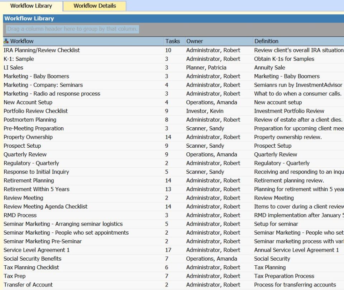
Task: Select IRA Planning/Review Checklist workflow
Action: tap(42, 50)
